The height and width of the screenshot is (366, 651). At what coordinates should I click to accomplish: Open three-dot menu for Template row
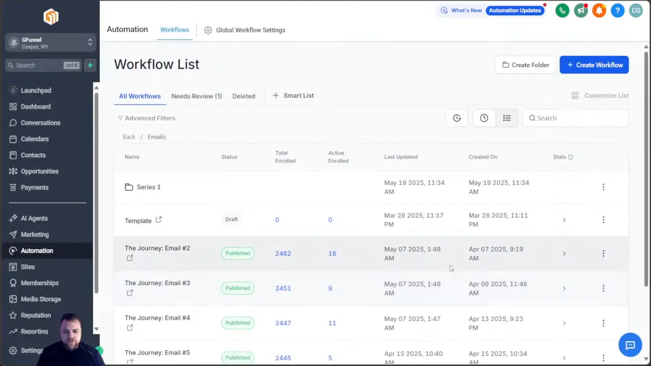click(x=603, y=220)
